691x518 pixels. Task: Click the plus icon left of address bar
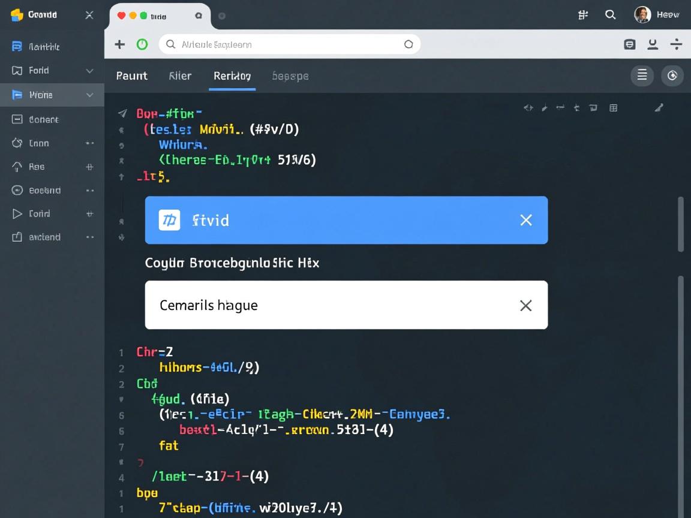click(x=120, y=44)
